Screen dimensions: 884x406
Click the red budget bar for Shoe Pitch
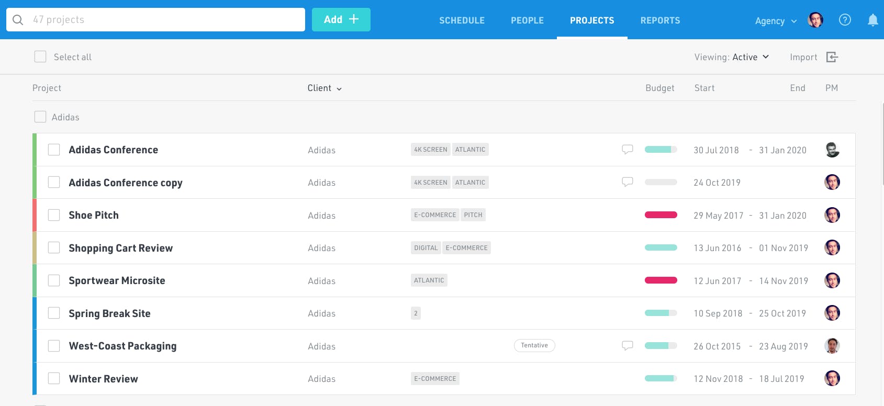[x=661, y=215]
